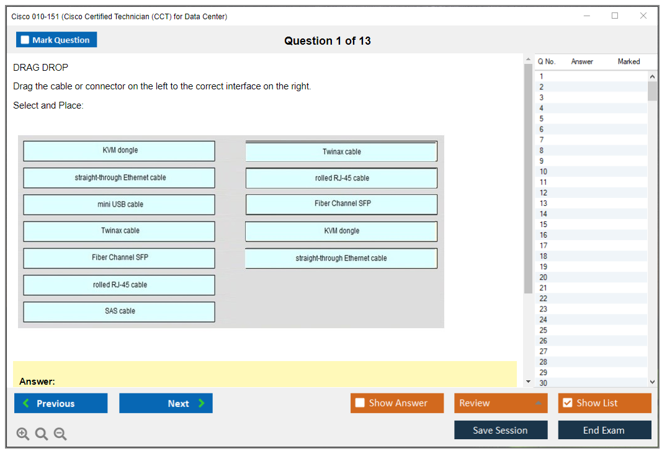Screen dimensions: 667x456
Task: Reset zoom with the middle magnifier icon
Action: (x=42, y=434)
